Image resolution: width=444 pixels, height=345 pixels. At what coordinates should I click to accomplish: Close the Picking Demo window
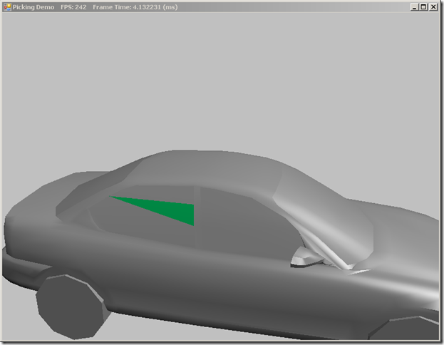434,6
